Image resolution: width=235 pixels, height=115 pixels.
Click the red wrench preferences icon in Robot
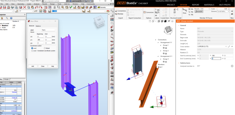pyautogui.click(x=91, y=7)
